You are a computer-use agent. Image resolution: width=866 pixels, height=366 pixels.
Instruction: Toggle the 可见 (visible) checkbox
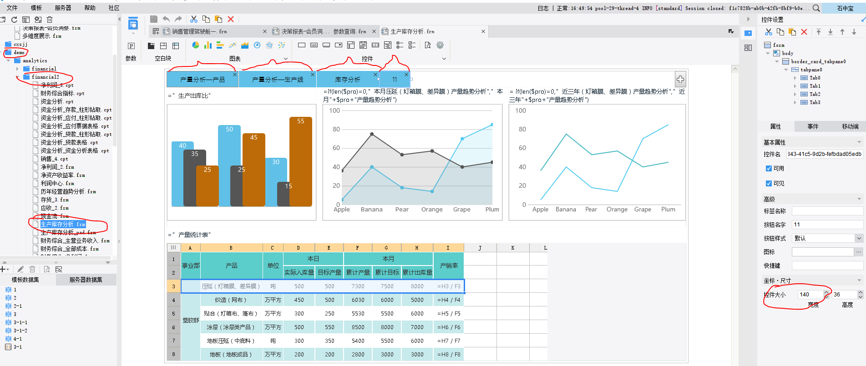[769, 183]
